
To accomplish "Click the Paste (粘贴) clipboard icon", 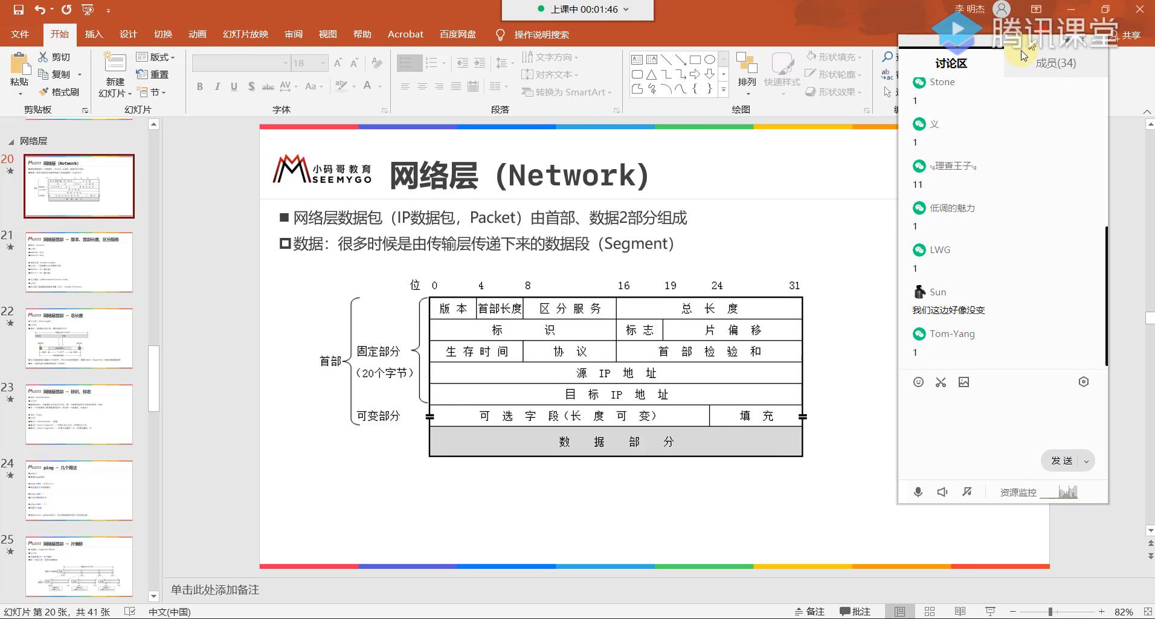I will pyautogui.click(x=19, y=64).
